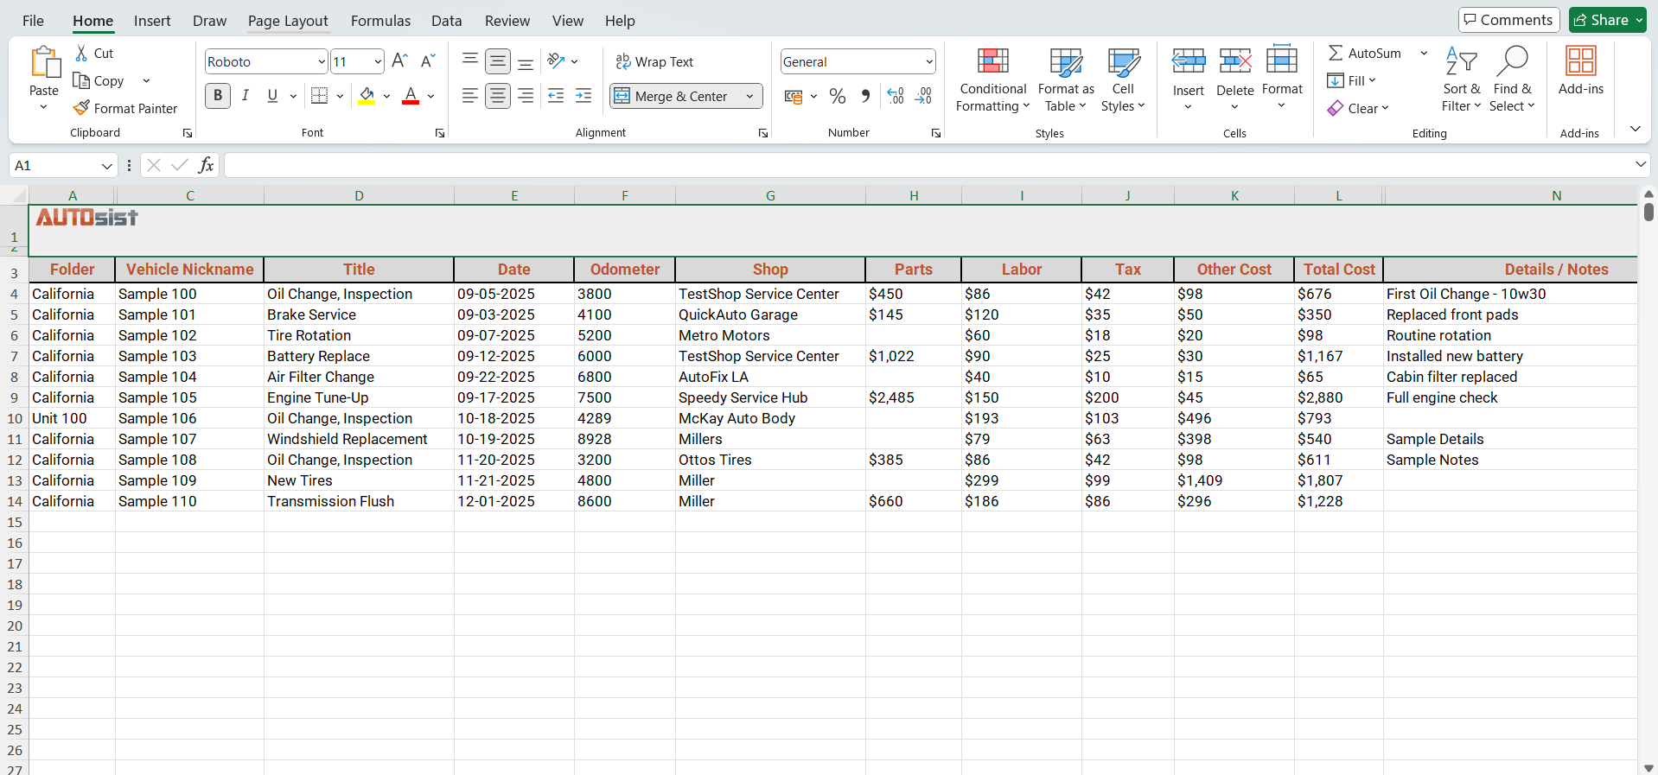The height and width of the screenshot is (775, 1658).
Task: Decrease font size with the smaller A
Action: point(428,60)
